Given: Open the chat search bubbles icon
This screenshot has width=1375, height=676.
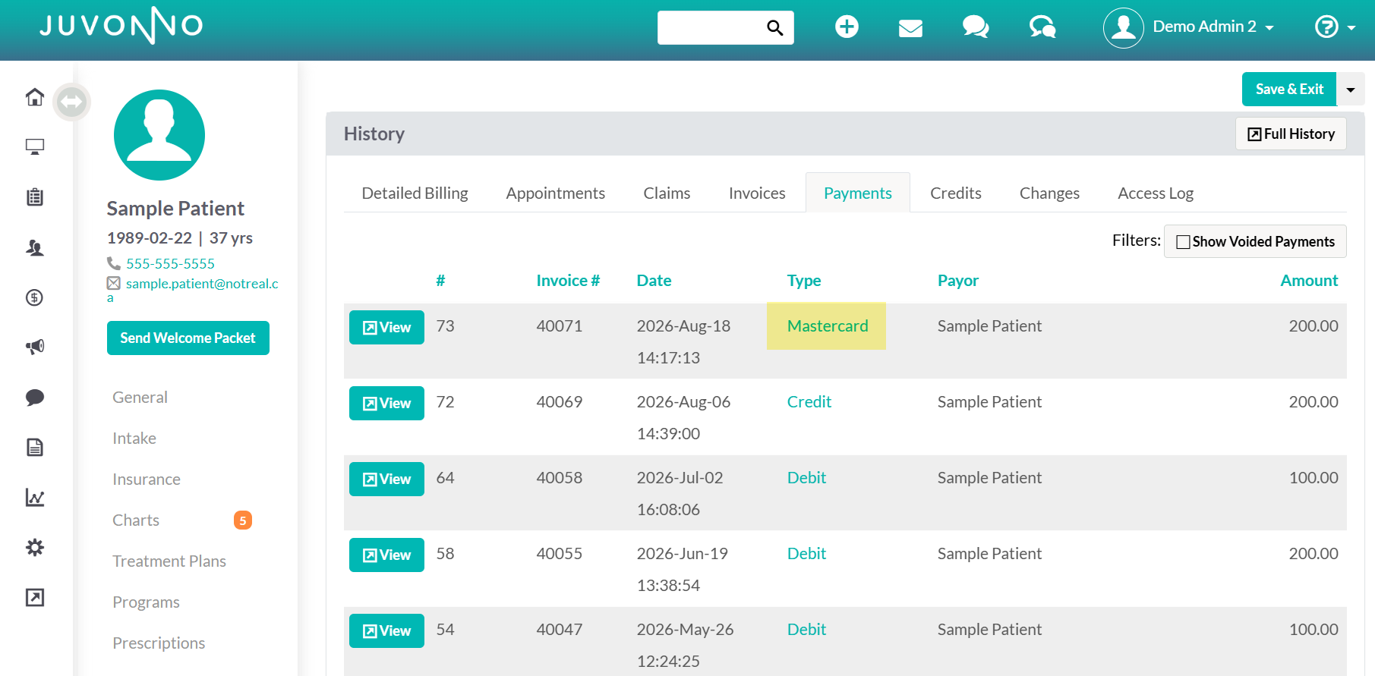Looking at the screenshot, I should (1042, 27).
